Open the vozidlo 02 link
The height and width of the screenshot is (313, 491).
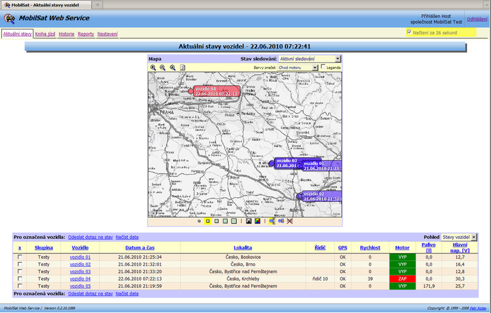pyautogui.click(x=80, y=264)
